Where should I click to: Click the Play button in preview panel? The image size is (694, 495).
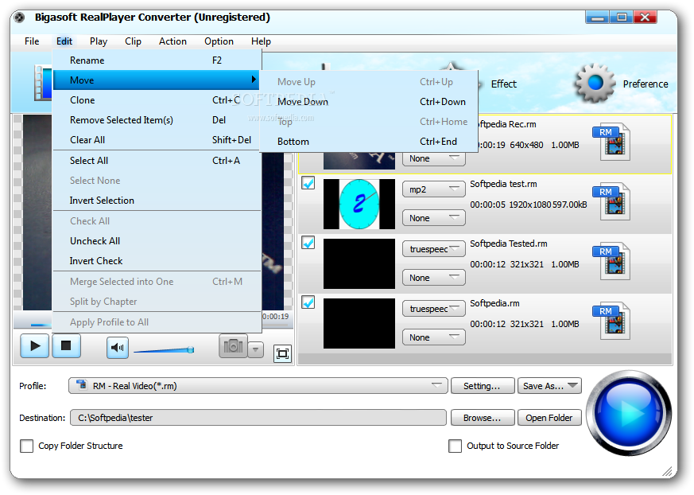pos(34,345)
